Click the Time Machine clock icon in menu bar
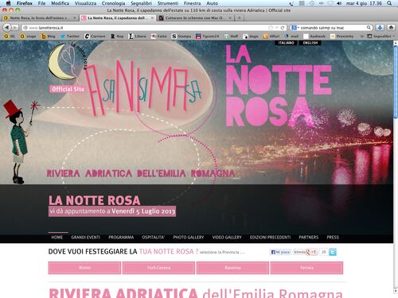This screenshot has width=398, height=298. coord(312,3)
